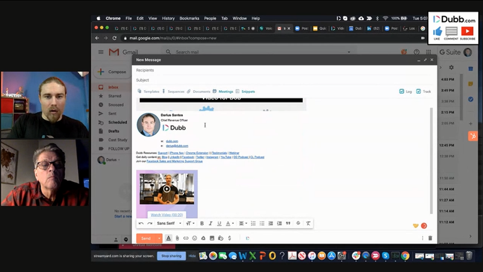
Task: Open HubSpot Templates
Action: [148, 91]
